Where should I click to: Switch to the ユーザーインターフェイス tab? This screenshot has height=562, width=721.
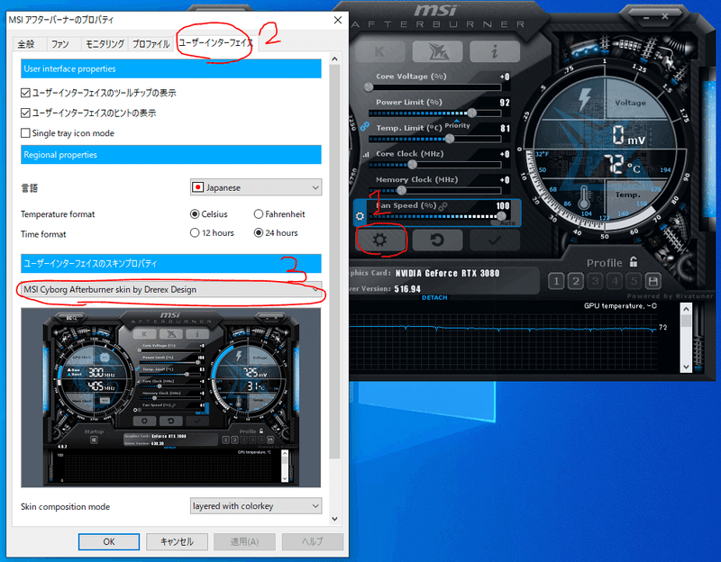tap(216, 42)
